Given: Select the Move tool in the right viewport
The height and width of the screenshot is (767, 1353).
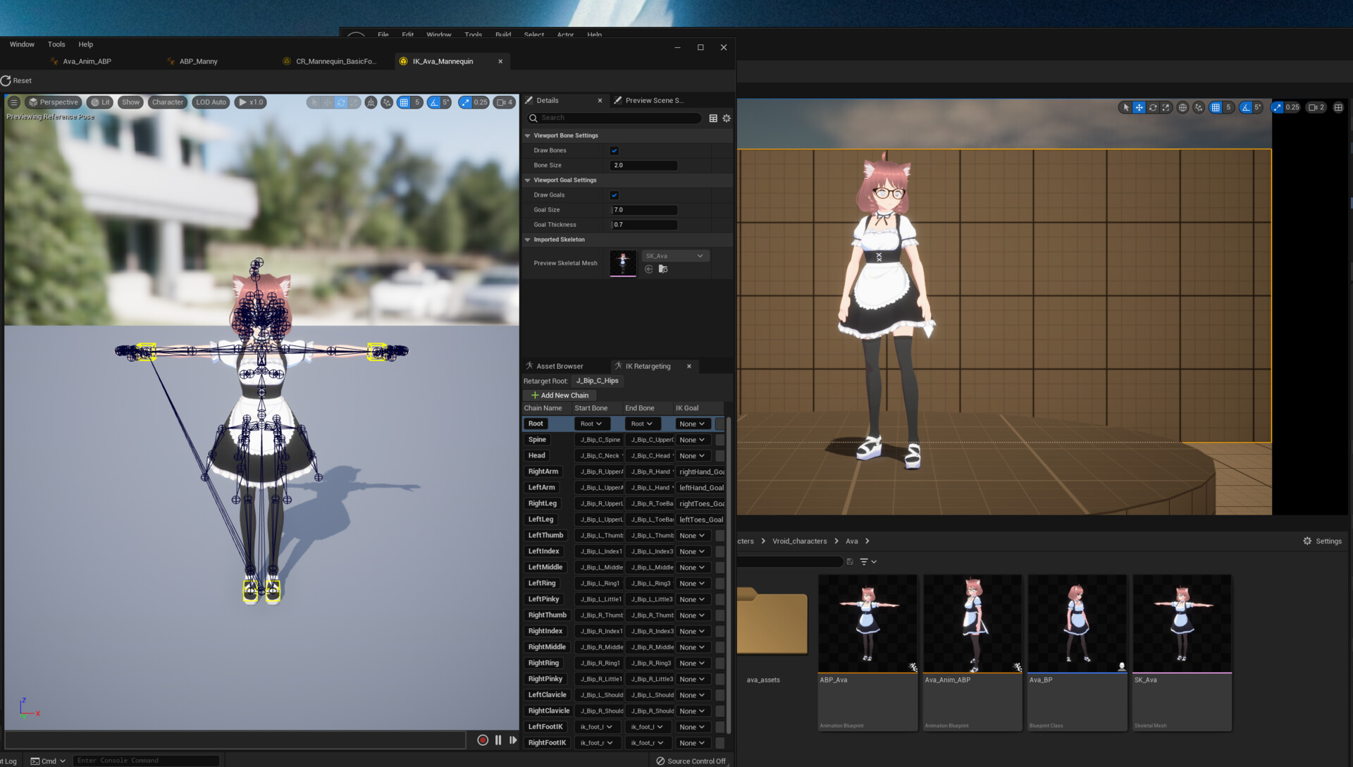Looking at the screenshot, I should coord(1139,107).
